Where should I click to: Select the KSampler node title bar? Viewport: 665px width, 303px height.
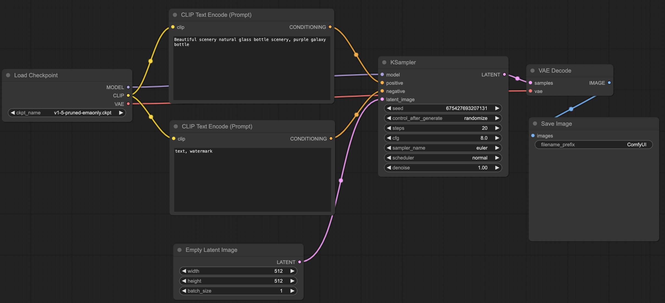pos(443,62)
